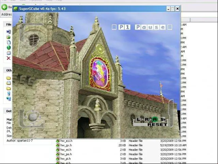Click Header file type in hw_pi.h row
Viewport: 218px width, 164px height.
click(x=136, y=159)
